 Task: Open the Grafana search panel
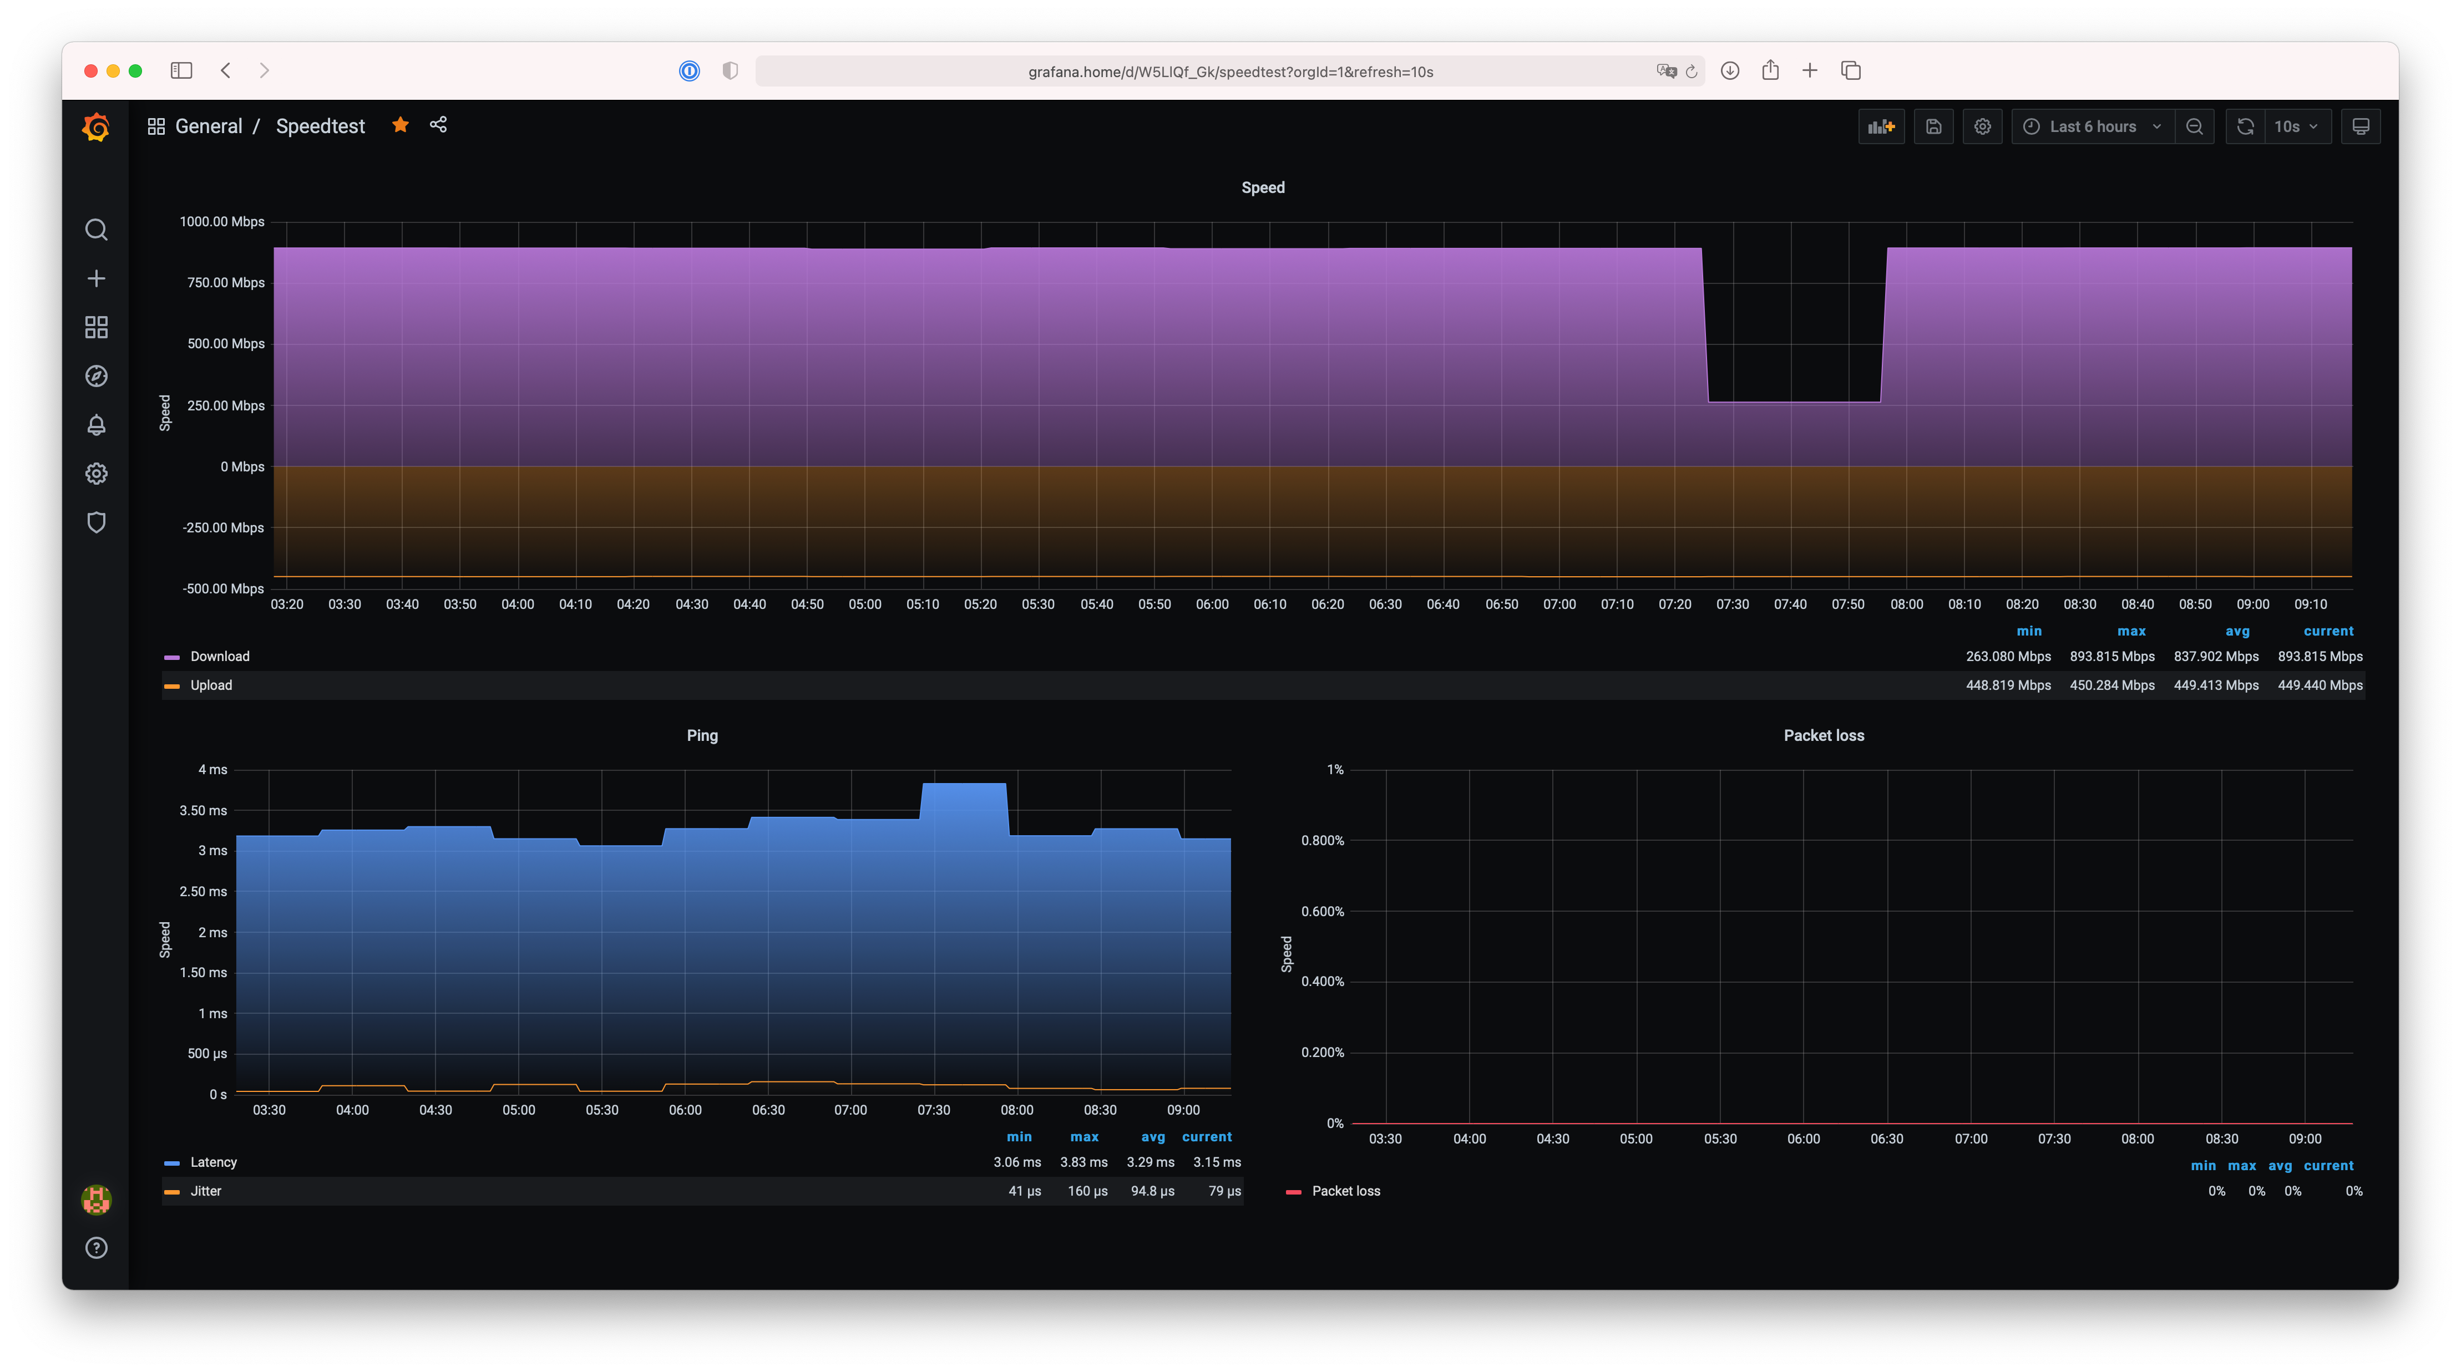97,229
